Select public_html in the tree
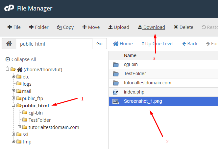The height and width of the screenshot is (149, 218). point(36,106)
